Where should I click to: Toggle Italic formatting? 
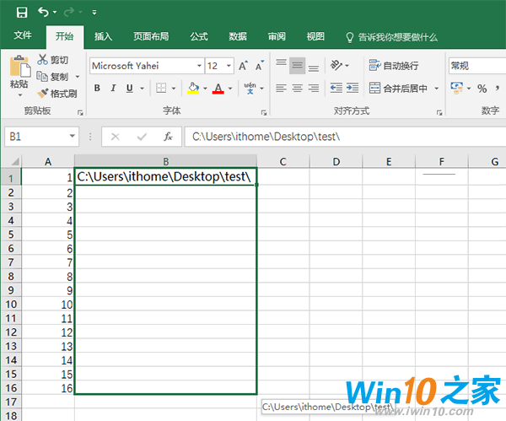(114, 88)
